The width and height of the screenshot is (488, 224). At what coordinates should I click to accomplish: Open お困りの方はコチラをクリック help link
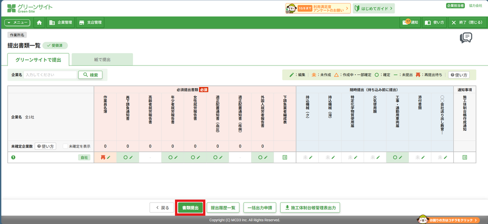point(449,220)
